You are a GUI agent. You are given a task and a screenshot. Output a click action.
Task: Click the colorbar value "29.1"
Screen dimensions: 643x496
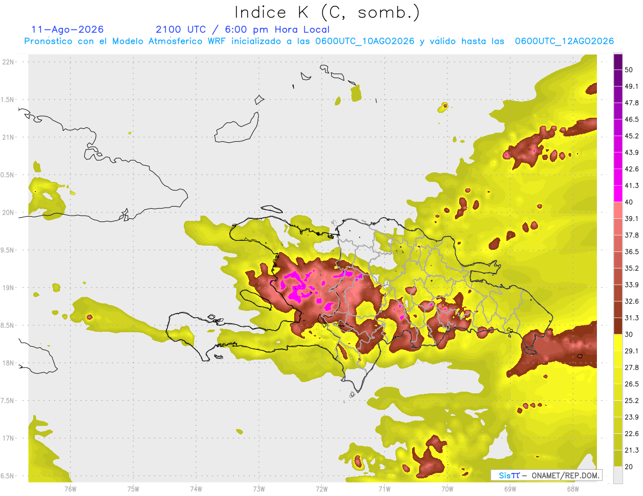click(x=632, y=351)
